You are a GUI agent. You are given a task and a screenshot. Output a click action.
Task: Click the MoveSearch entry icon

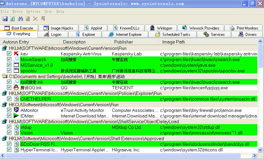(16, 59)
